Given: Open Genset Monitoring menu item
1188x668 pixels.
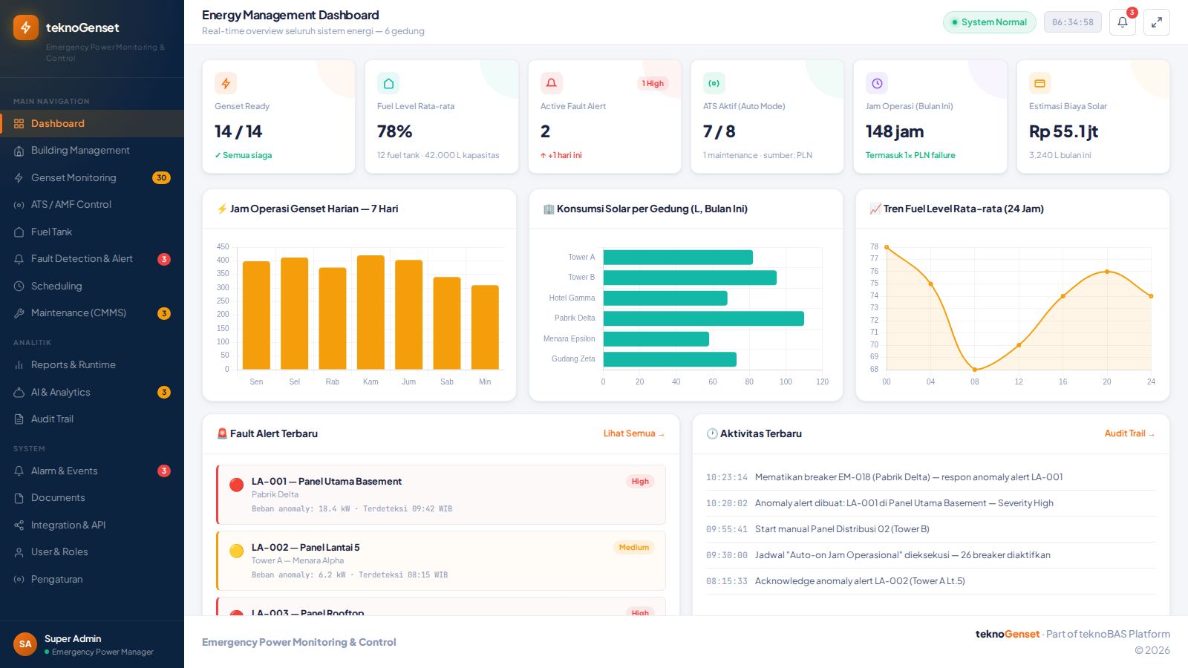Looking at the screenshot, I should point(92,178).
